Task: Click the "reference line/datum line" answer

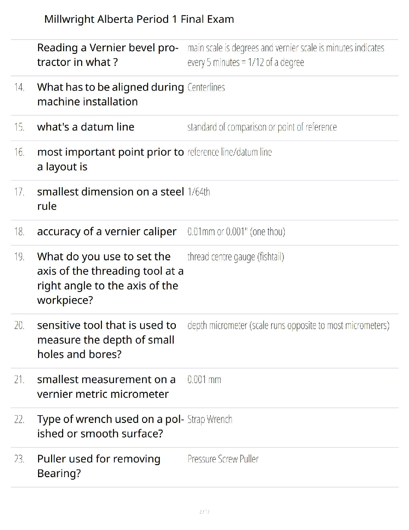Action: click(230, 152)
